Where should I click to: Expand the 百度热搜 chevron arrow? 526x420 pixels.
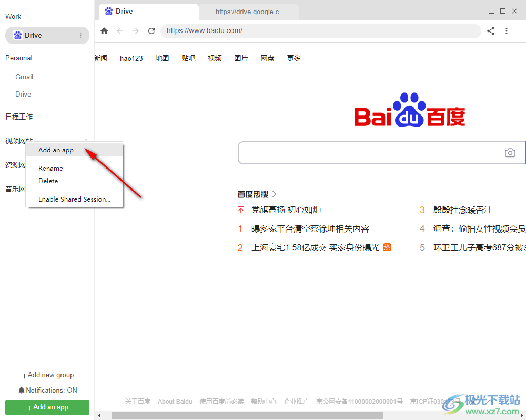tap(275, 194)
